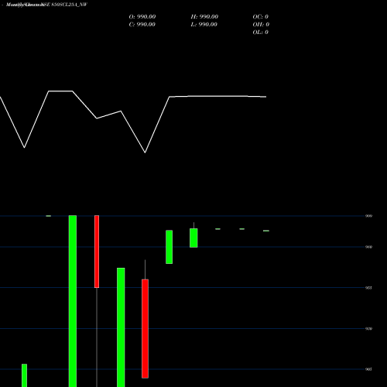Image resolution: width=387 pixels, height=387 pixels.
Task: Select the green candle with a short upper wick
Action: [x=193, y=238]
